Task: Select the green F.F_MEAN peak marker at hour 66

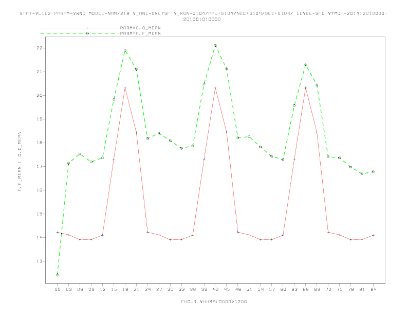Action: coord(306,64)
